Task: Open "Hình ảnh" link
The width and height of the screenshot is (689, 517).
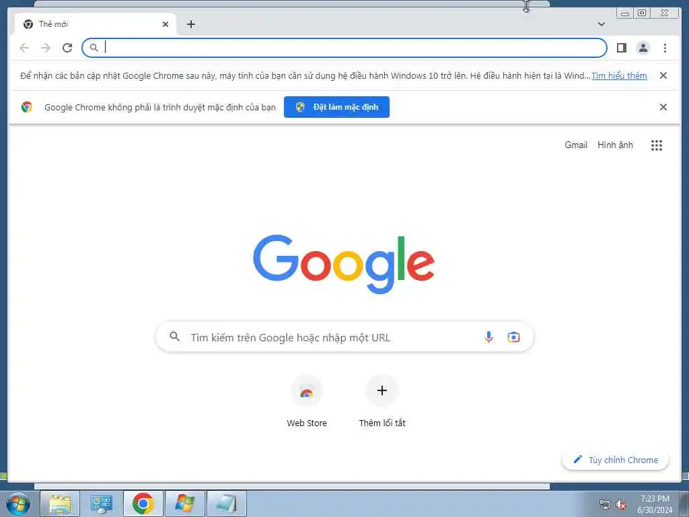Action: 615,145
